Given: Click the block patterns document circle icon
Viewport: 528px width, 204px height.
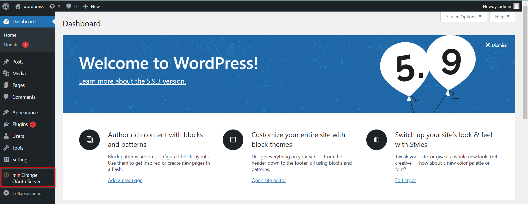Looking at the screenshot, I should [x=89, y=140].
